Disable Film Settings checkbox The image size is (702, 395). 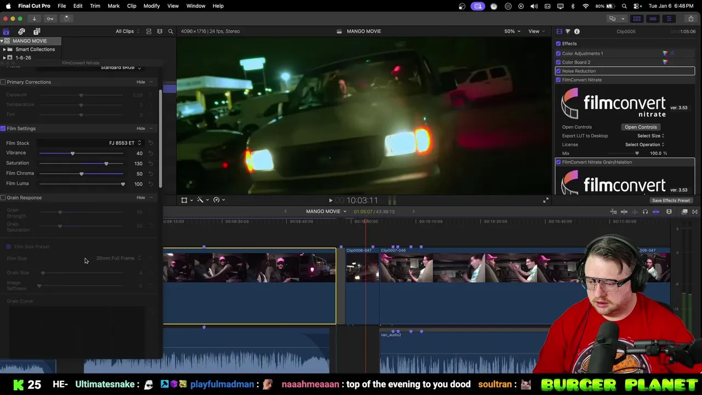click(3, 128)
